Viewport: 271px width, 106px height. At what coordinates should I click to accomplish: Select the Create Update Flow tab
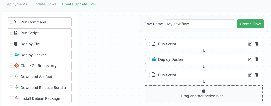[79, 4]
